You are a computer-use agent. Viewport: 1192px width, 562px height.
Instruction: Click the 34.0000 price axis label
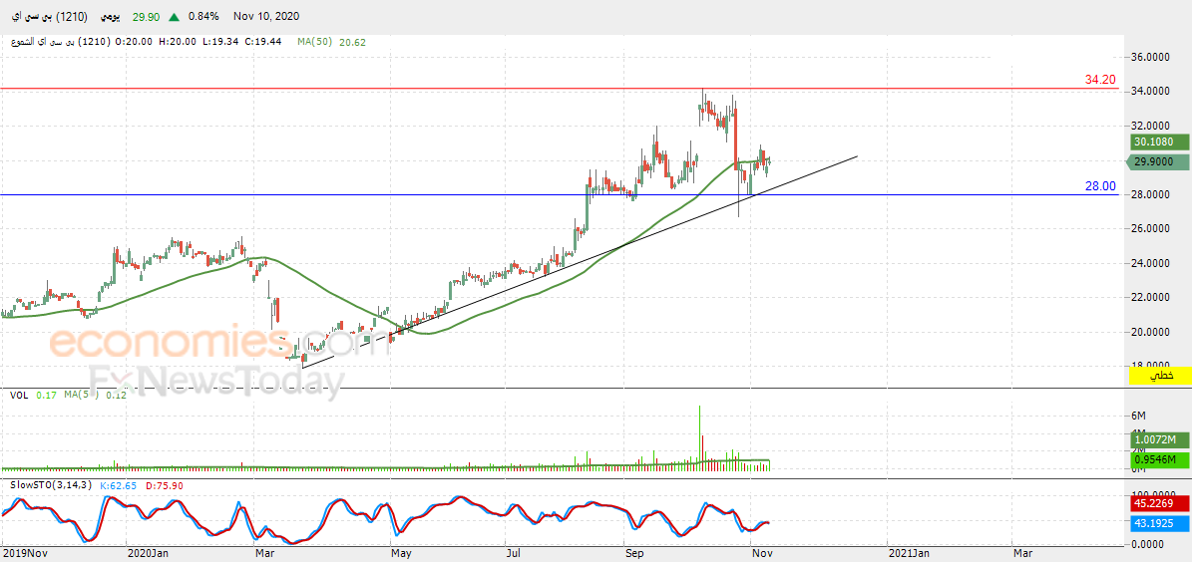pos(1150,91)
